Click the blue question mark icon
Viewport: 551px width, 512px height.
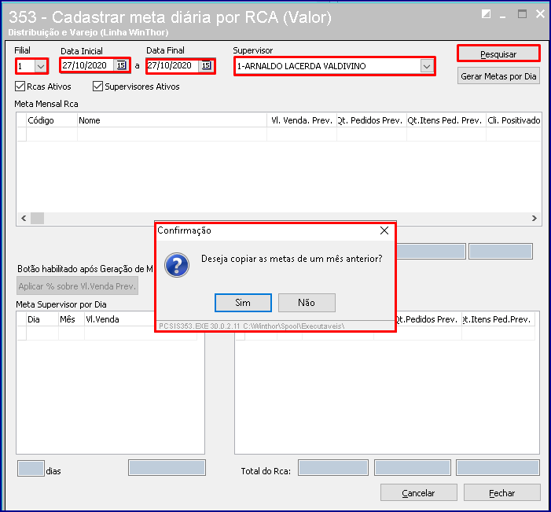(177, 265)
